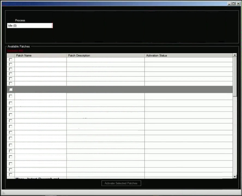Tick the first checkbox in the patch list

click(x=11, y=60)
